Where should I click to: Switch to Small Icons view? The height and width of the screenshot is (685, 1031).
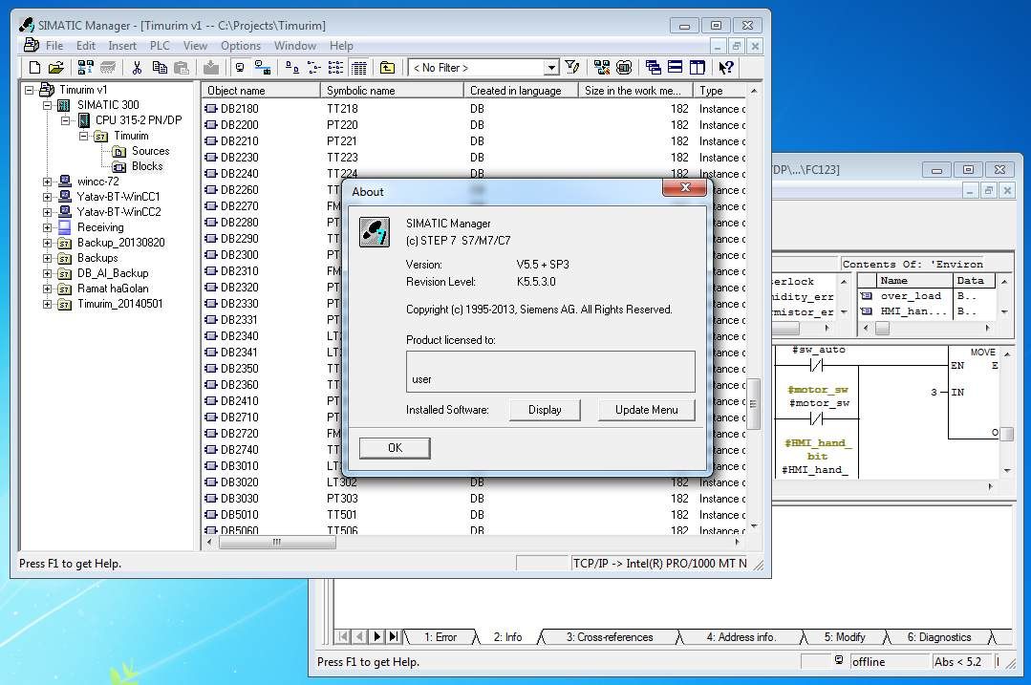pyautogui.click(x=314, y=67)
